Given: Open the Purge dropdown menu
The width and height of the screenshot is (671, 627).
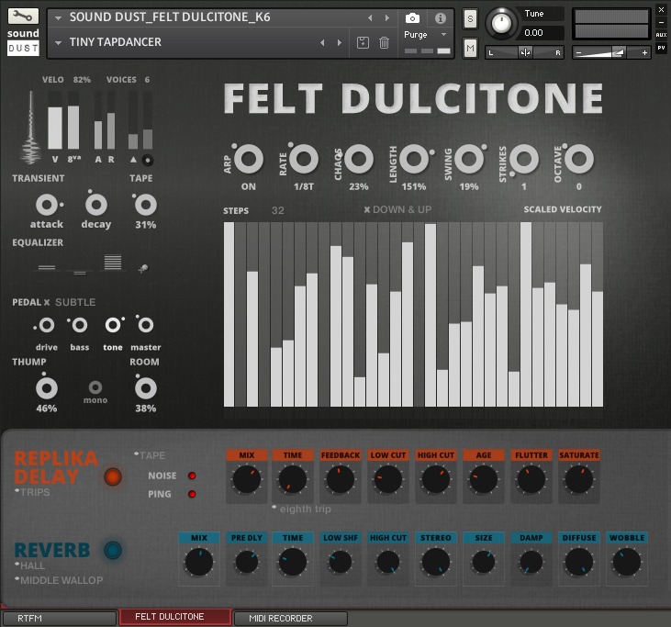Looking at the screenshot, I should pyautogui.click(x=443, y=34).
